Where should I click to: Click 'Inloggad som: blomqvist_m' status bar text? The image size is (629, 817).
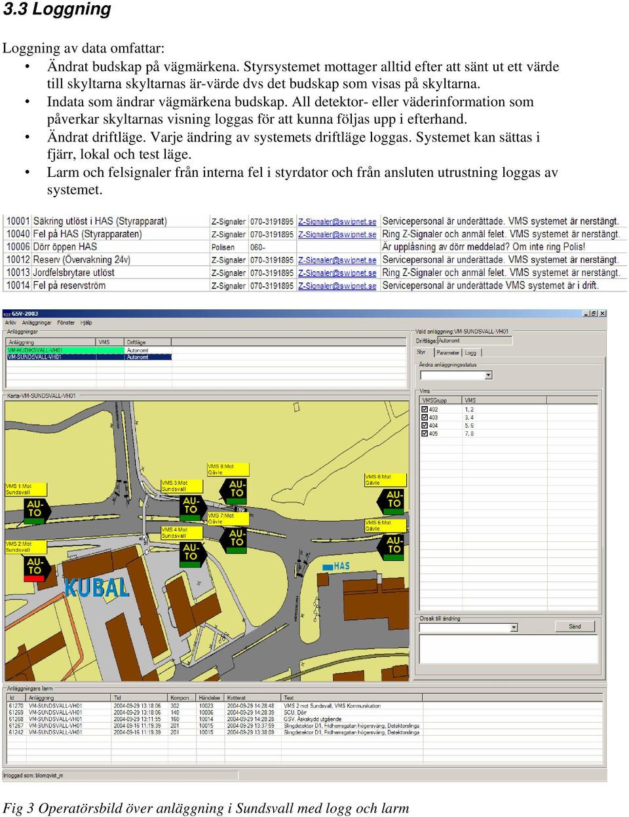[33, 776]
